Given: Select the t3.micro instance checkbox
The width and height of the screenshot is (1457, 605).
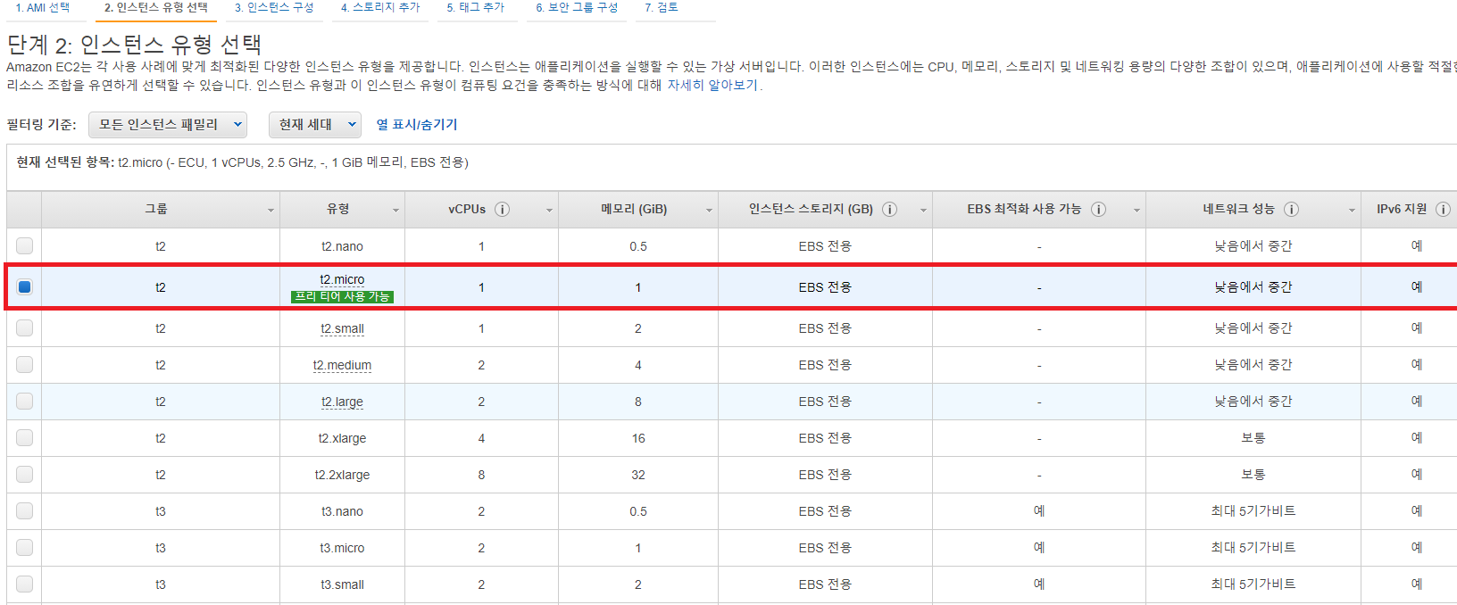Looking at the screenshot, I should (24, 548).
